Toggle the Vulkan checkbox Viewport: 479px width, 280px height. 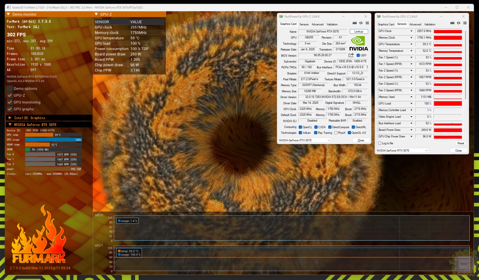point(300,133)
